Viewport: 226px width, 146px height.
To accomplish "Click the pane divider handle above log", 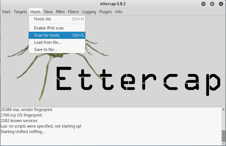I will pos(113,106).
